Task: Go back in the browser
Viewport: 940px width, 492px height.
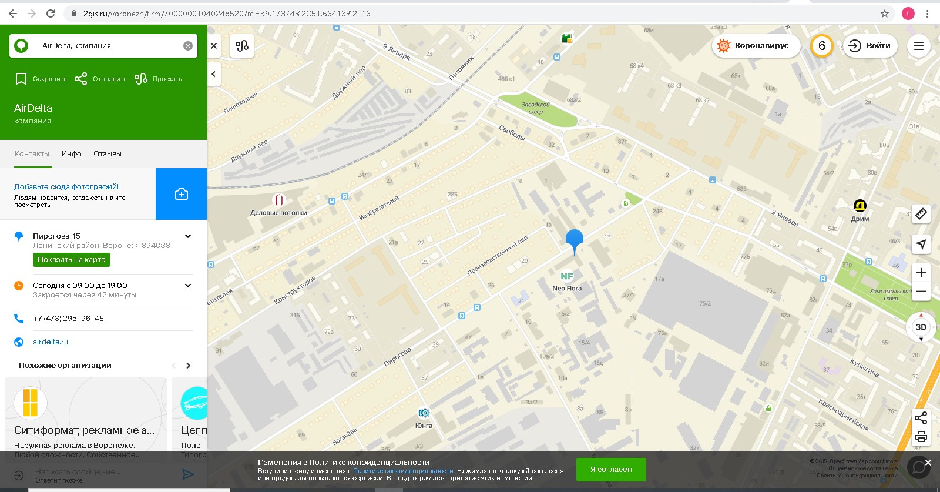Action: [13, 14]
